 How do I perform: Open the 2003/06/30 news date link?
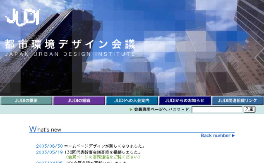[x=49, y=146]
